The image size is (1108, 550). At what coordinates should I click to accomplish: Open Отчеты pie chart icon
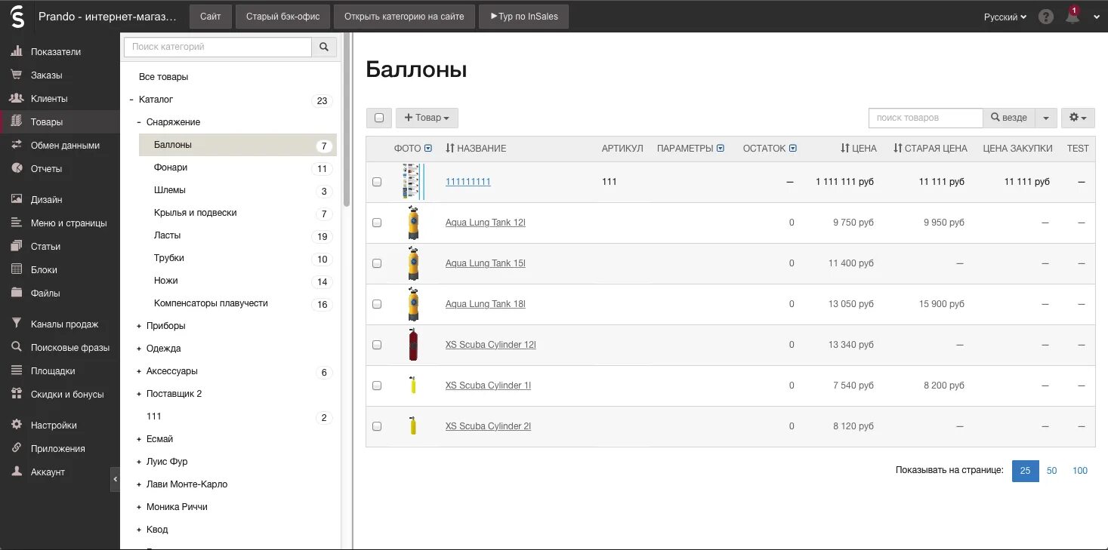pyautogui.click(x=16, y=168)
